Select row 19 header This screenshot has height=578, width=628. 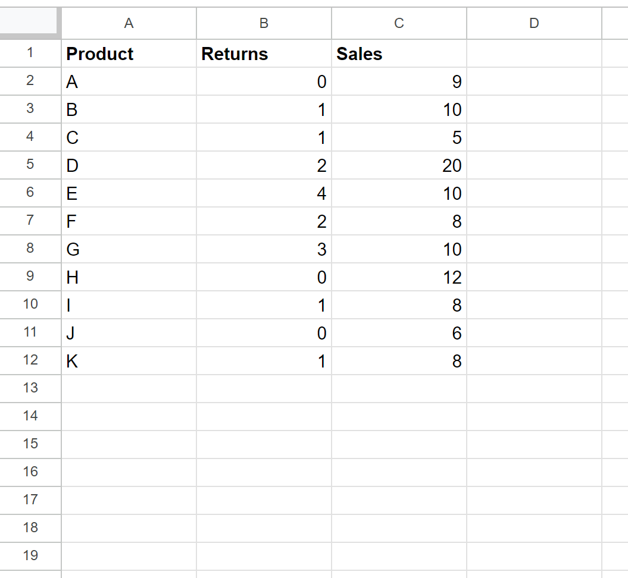click(30, 555)
